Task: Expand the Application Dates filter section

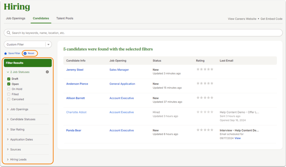Action: click(x=20, y=140)
